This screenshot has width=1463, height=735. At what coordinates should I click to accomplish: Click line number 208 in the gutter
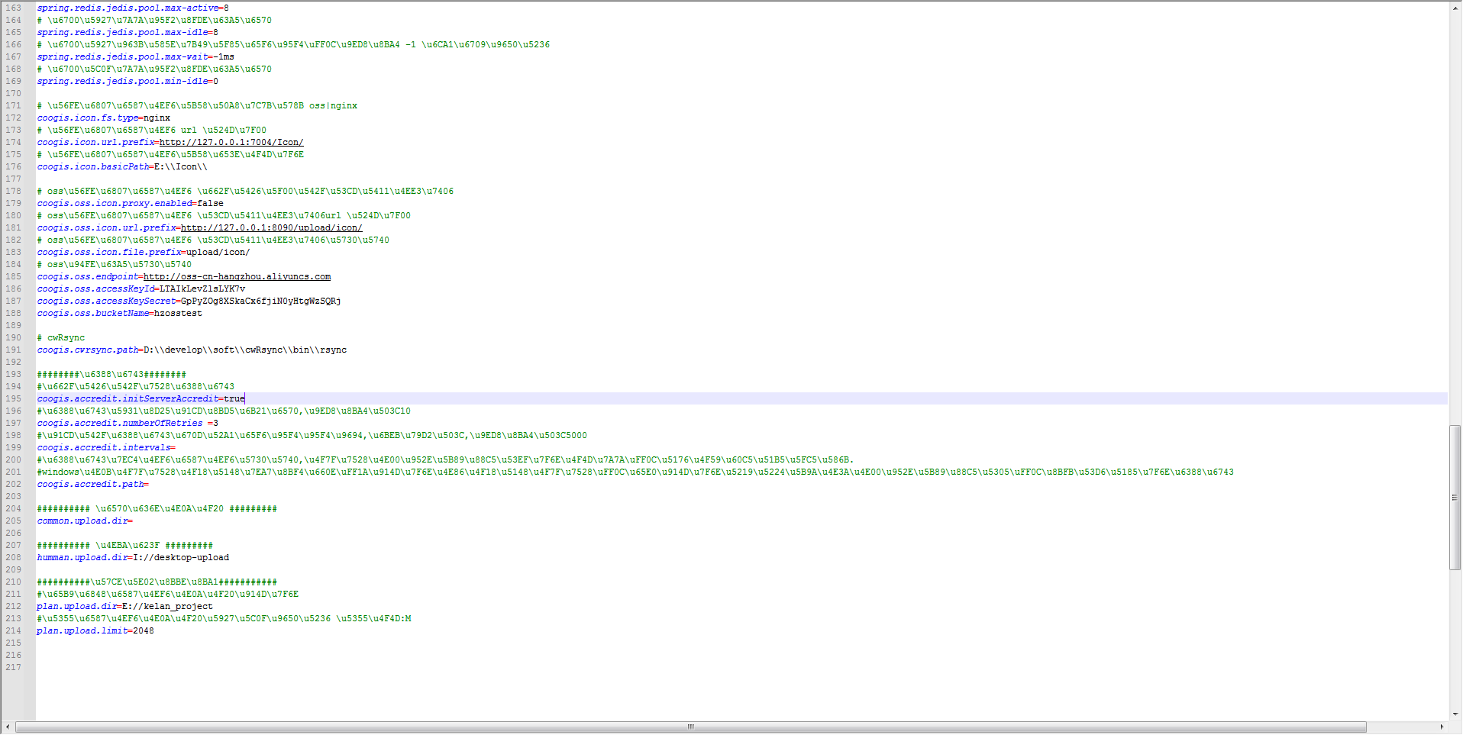click(13, 557)
